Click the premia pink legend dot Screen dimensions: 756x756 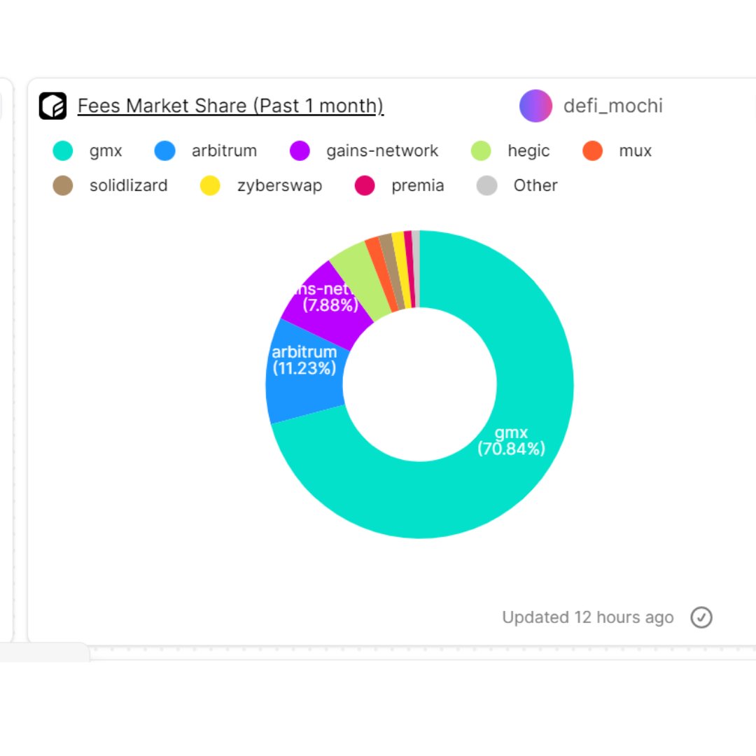(x=365, y=185)
